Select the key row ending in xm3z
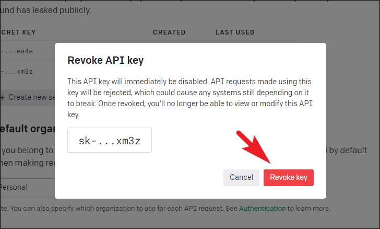The height and width of the screenshot is (229, 380). tap(27, 72)
